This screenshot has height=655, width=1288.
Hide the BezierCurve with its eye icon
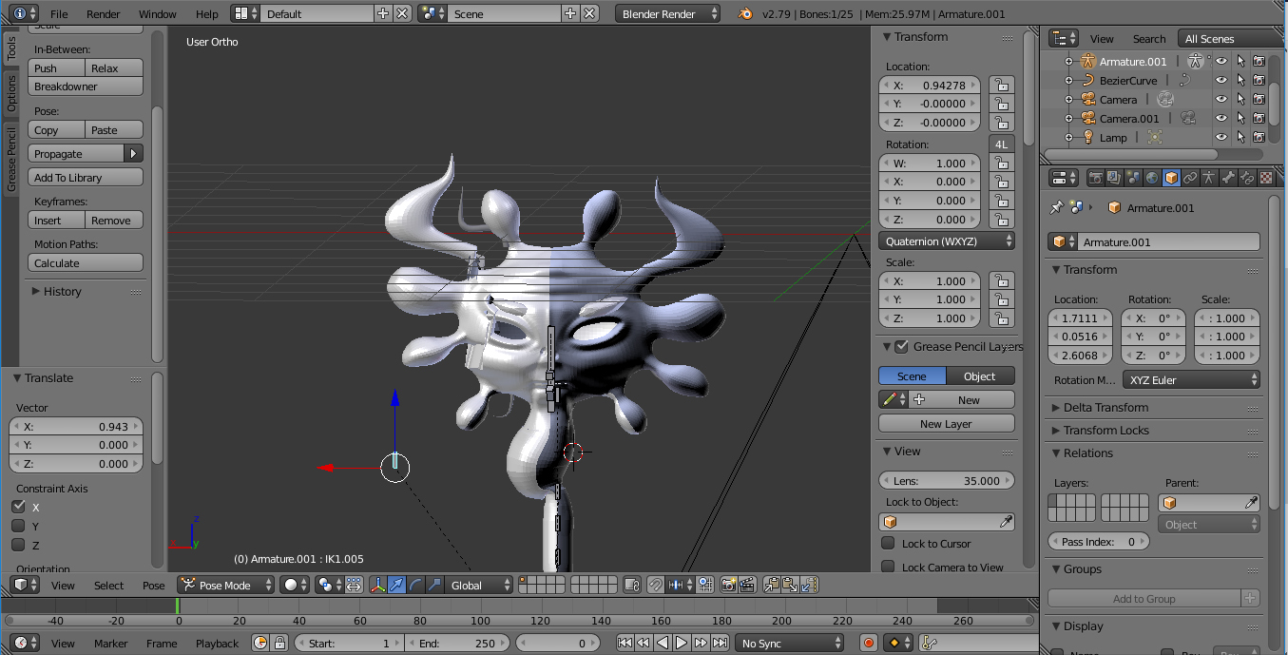[x=1221, y=81]
